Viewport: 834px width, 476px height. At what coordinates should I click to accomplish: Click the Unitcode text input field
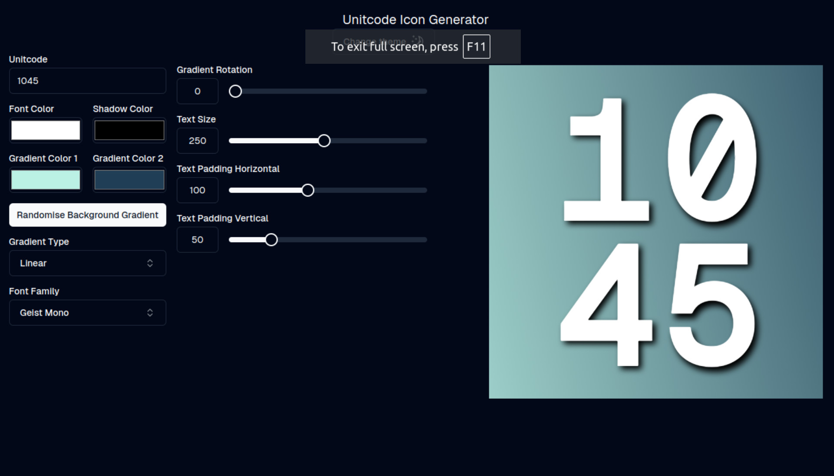coord(87,81)
